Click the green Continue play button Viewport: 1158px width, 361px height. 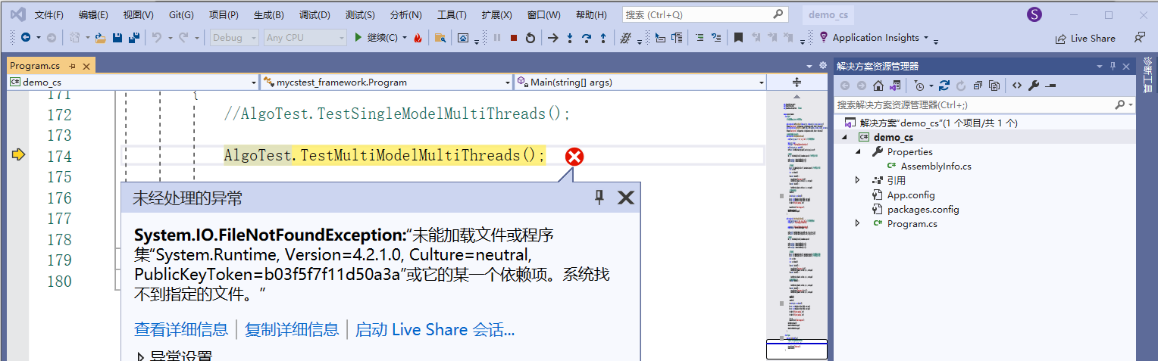coord(358,38)
